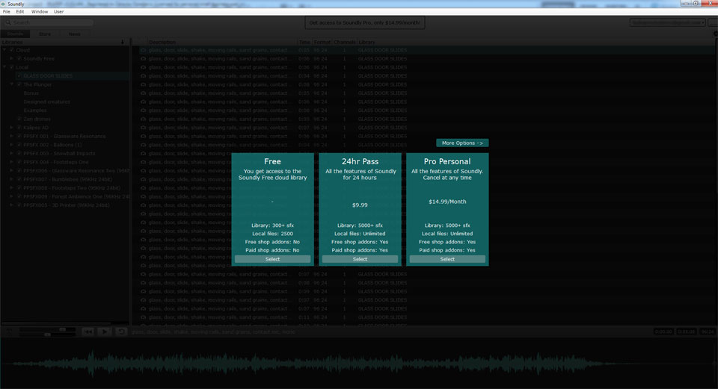Screen dimensions: 718x389
Task: Toggle the Kalpss AD library checkbox
Action: pos(19,128)
